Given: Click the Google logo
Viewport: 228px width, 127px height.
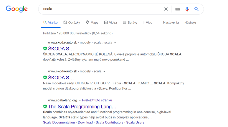Looking at the screenshot, I should pos(17,9).
